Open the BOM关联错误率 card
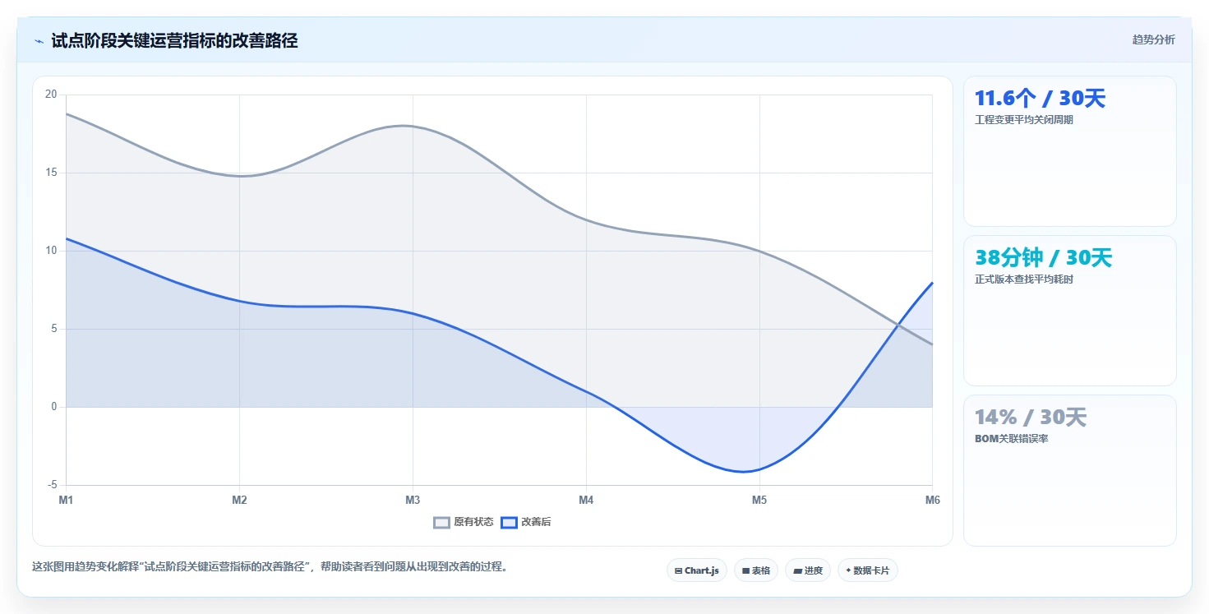This screenshot has height=614, width=1209. point(1070,470)
